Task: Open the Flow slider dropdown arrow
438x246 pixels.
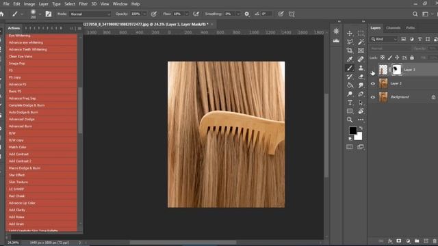Action: coord(187,14)
